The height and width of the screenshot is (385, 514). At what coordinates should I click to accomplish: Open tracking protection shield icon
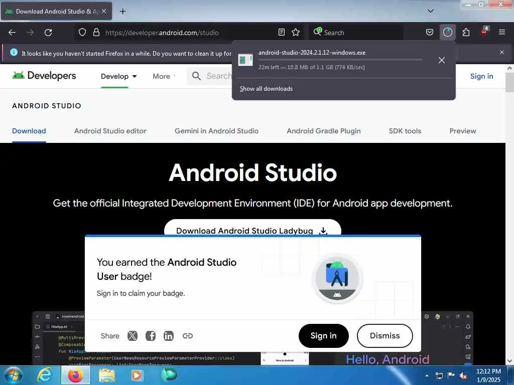pyautogui.click(x=82, y=33)
